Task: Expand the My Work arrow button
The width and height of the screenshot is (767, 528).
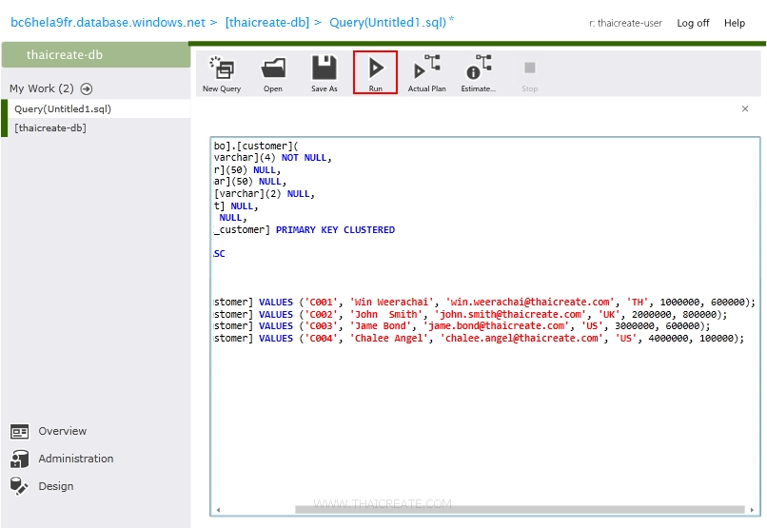Action: (87, 89)
